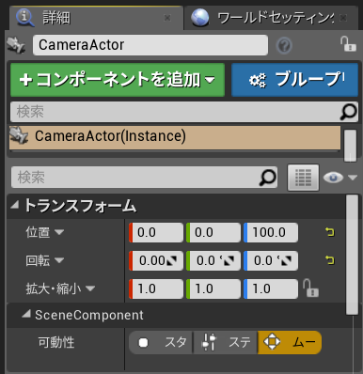Click the 回転 X value field

(x=156, y=260)
